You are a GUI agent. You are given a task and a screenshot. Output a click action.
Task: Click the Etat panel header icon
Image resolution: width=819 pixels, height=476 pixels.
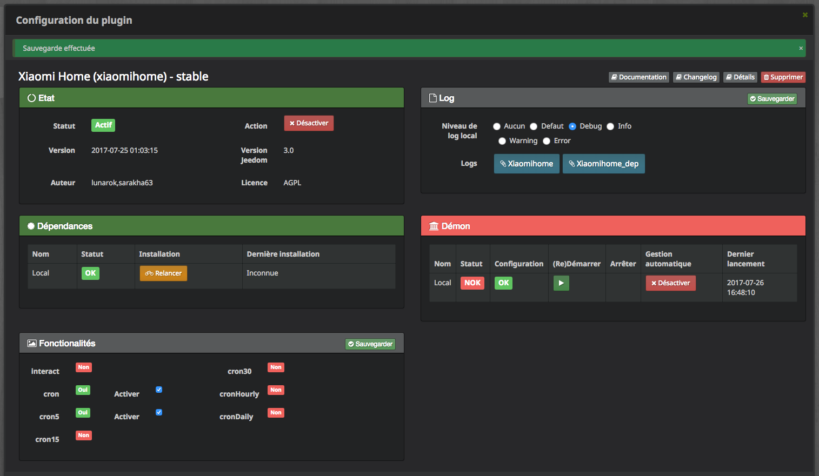pos(31,98)
